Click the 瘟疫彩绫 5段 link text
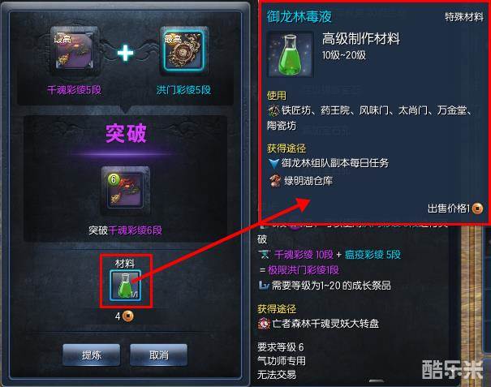491x387 pixels. coord(373,254)
